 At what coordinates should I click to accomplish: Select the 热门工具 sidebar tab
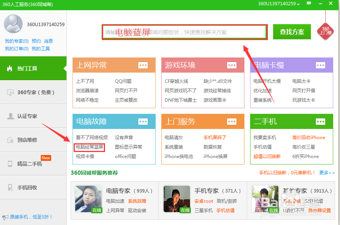pos(33,68)
